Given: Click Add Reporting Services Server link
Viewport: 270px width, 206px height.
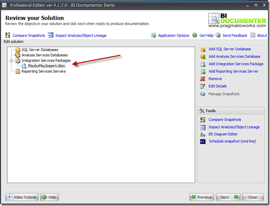Looking at the screenshot, I should click(233, 71).
